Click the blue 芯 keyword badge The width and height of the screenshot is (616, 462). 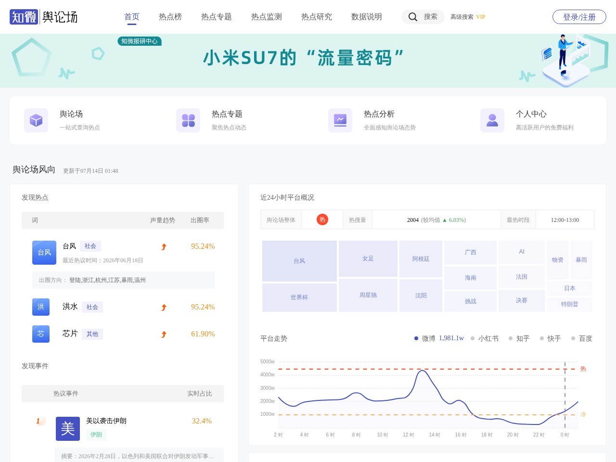41,334
